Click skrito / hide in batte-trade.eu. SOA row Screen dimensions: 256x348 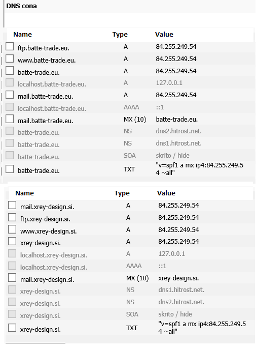(172, 155)
